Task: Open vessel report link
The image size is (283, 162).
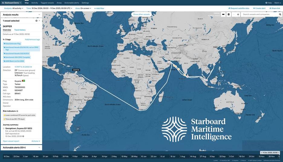Action: [11, 141]
